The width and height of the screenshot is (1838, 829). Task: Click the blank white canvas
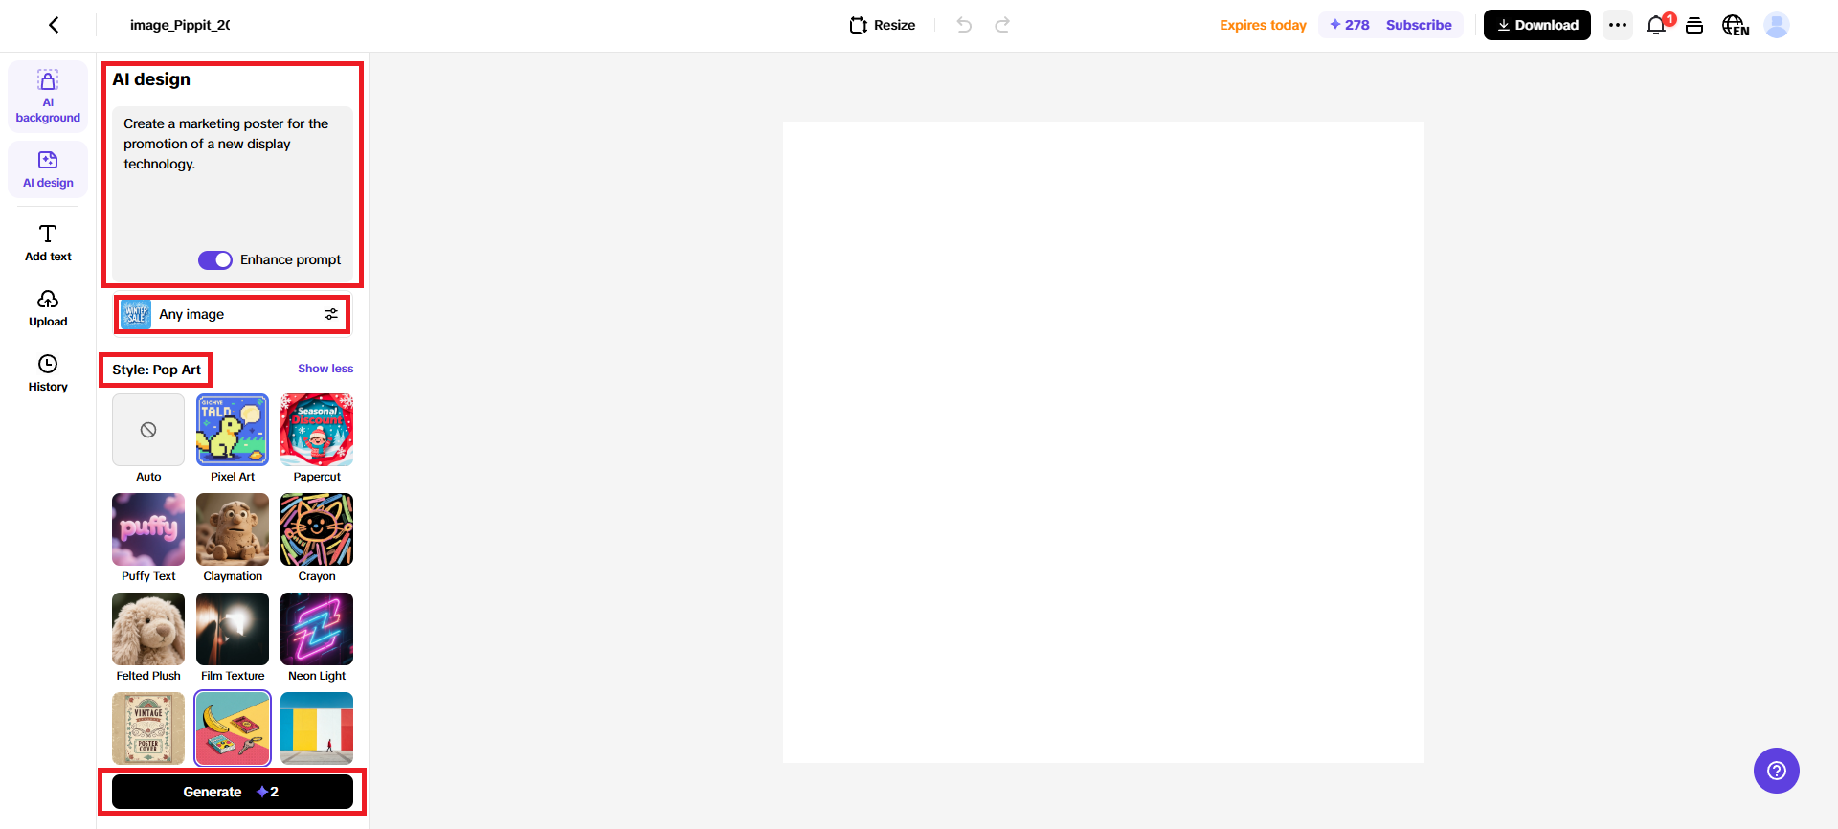(x=1104, y=442)
